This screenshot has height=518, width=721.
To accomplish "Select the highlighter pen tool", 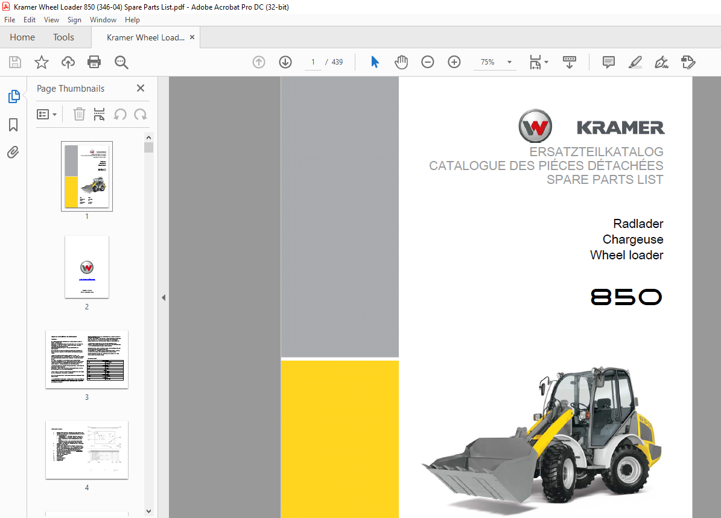I will tap(635, 62).
